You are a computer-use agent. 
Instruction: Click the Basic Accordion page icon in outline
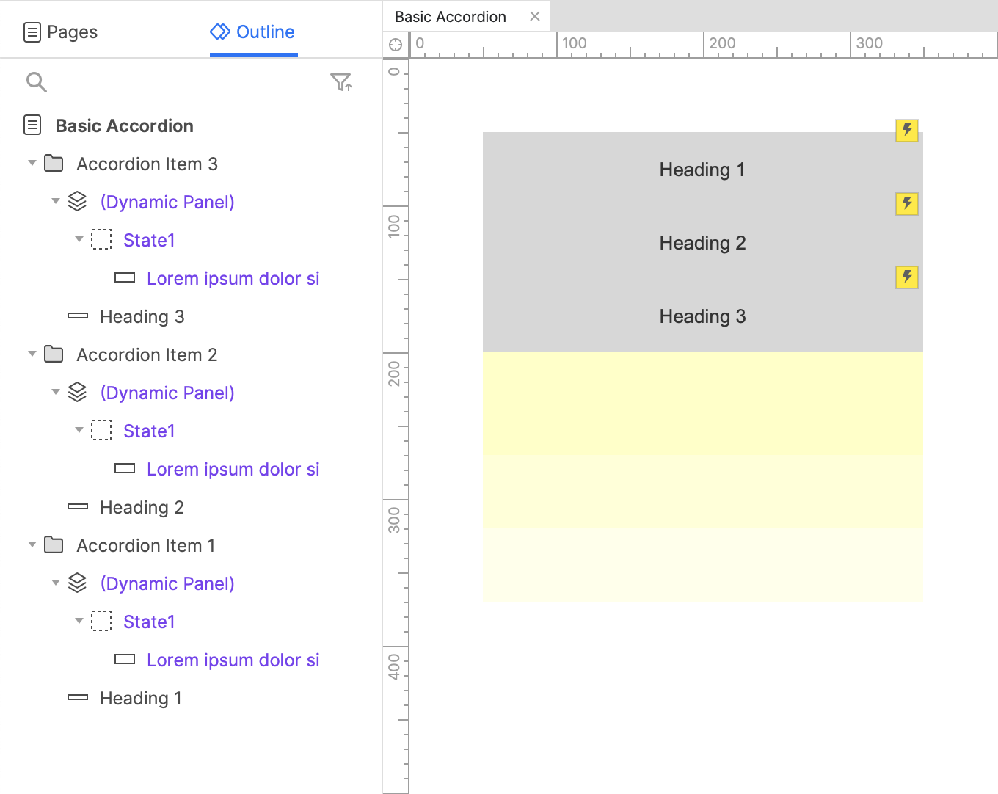point(32,125)
